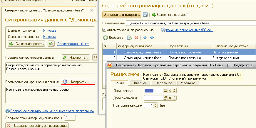The image size is (256, 128).
Task: Toggle Автоматически по расписанию checkbox
Action: click(104, 30)
